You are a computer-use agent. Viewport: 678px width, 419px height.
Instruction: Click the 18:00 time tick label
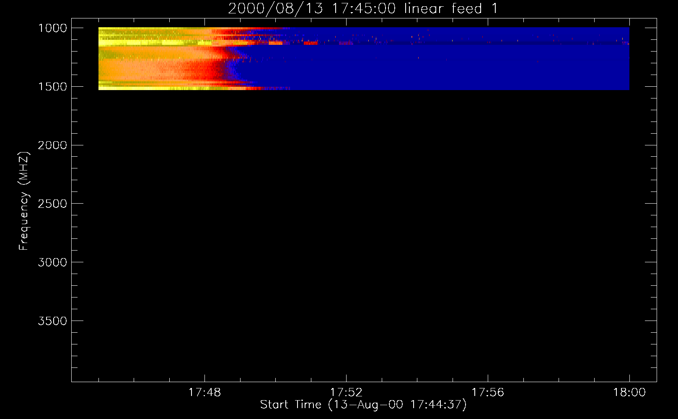coord(629,393)
